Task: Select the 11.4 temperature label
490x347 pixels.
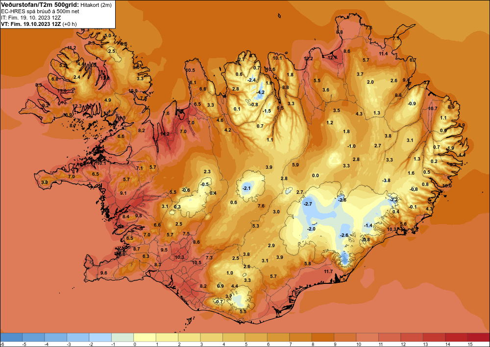Action: (383, 54)
